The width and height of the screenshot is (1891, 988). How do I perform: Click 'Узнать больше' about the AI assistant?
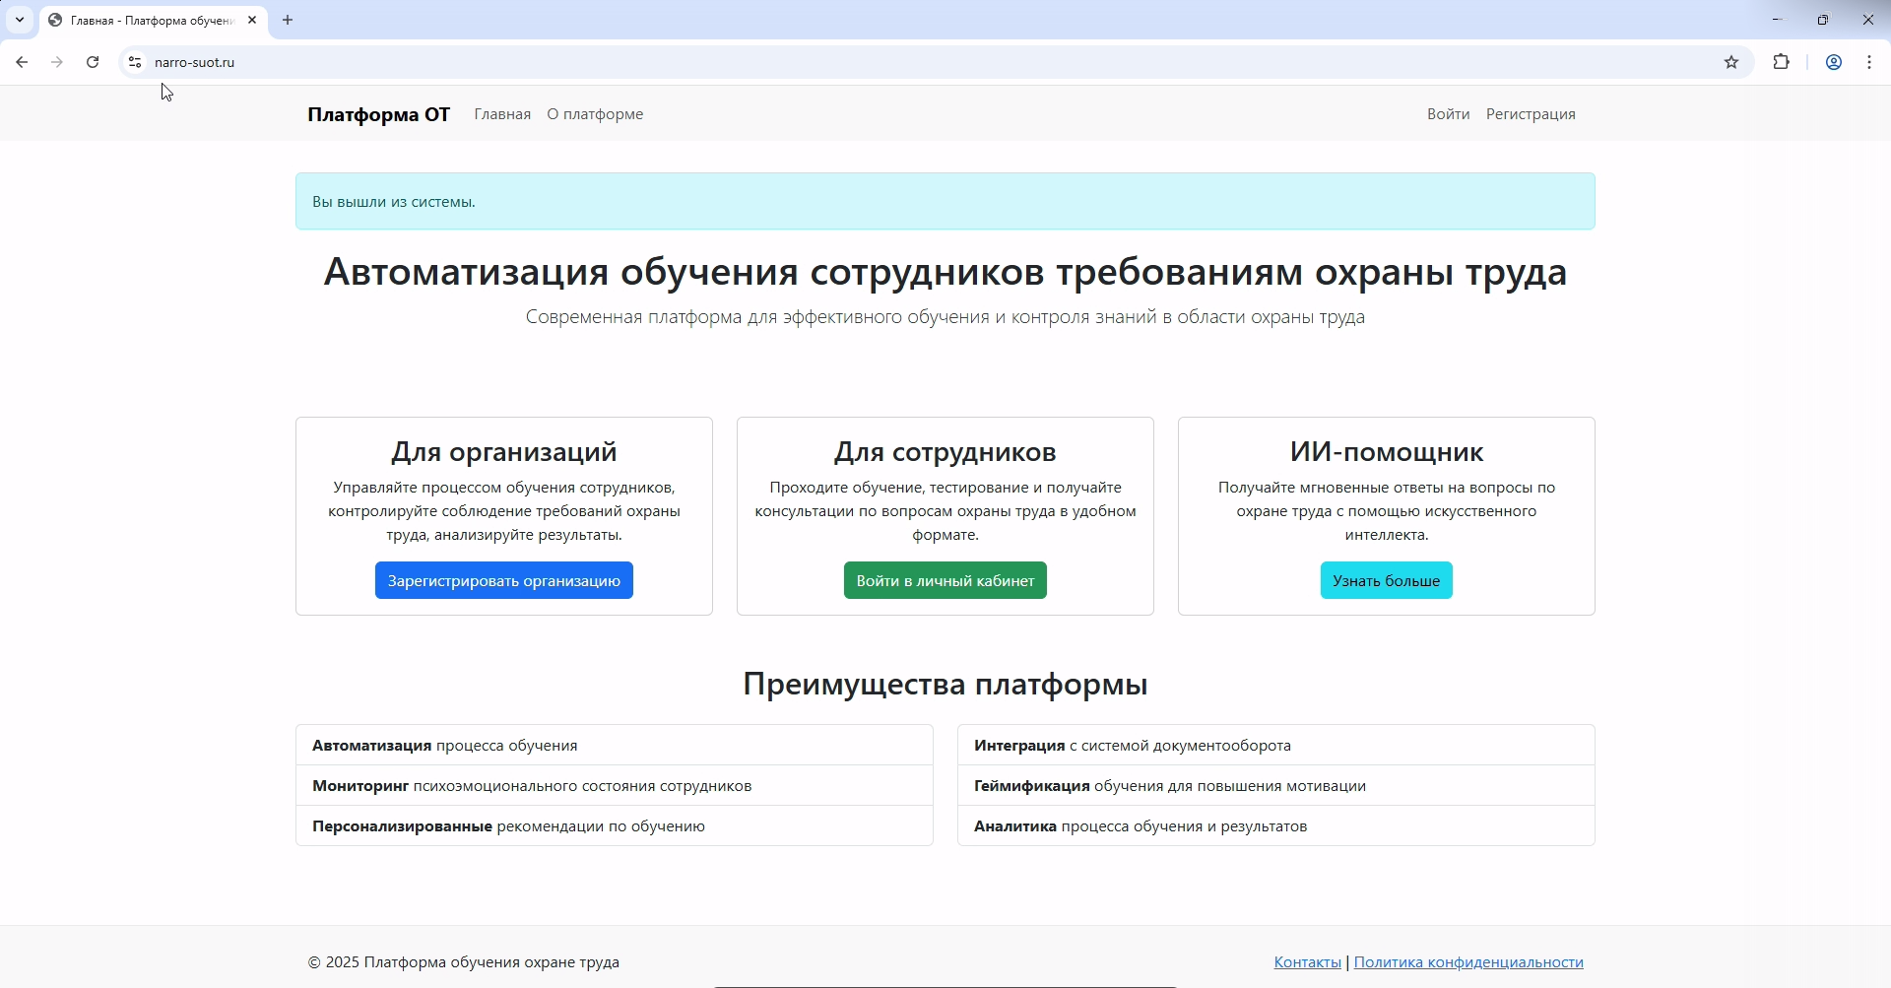(1386, 580)
